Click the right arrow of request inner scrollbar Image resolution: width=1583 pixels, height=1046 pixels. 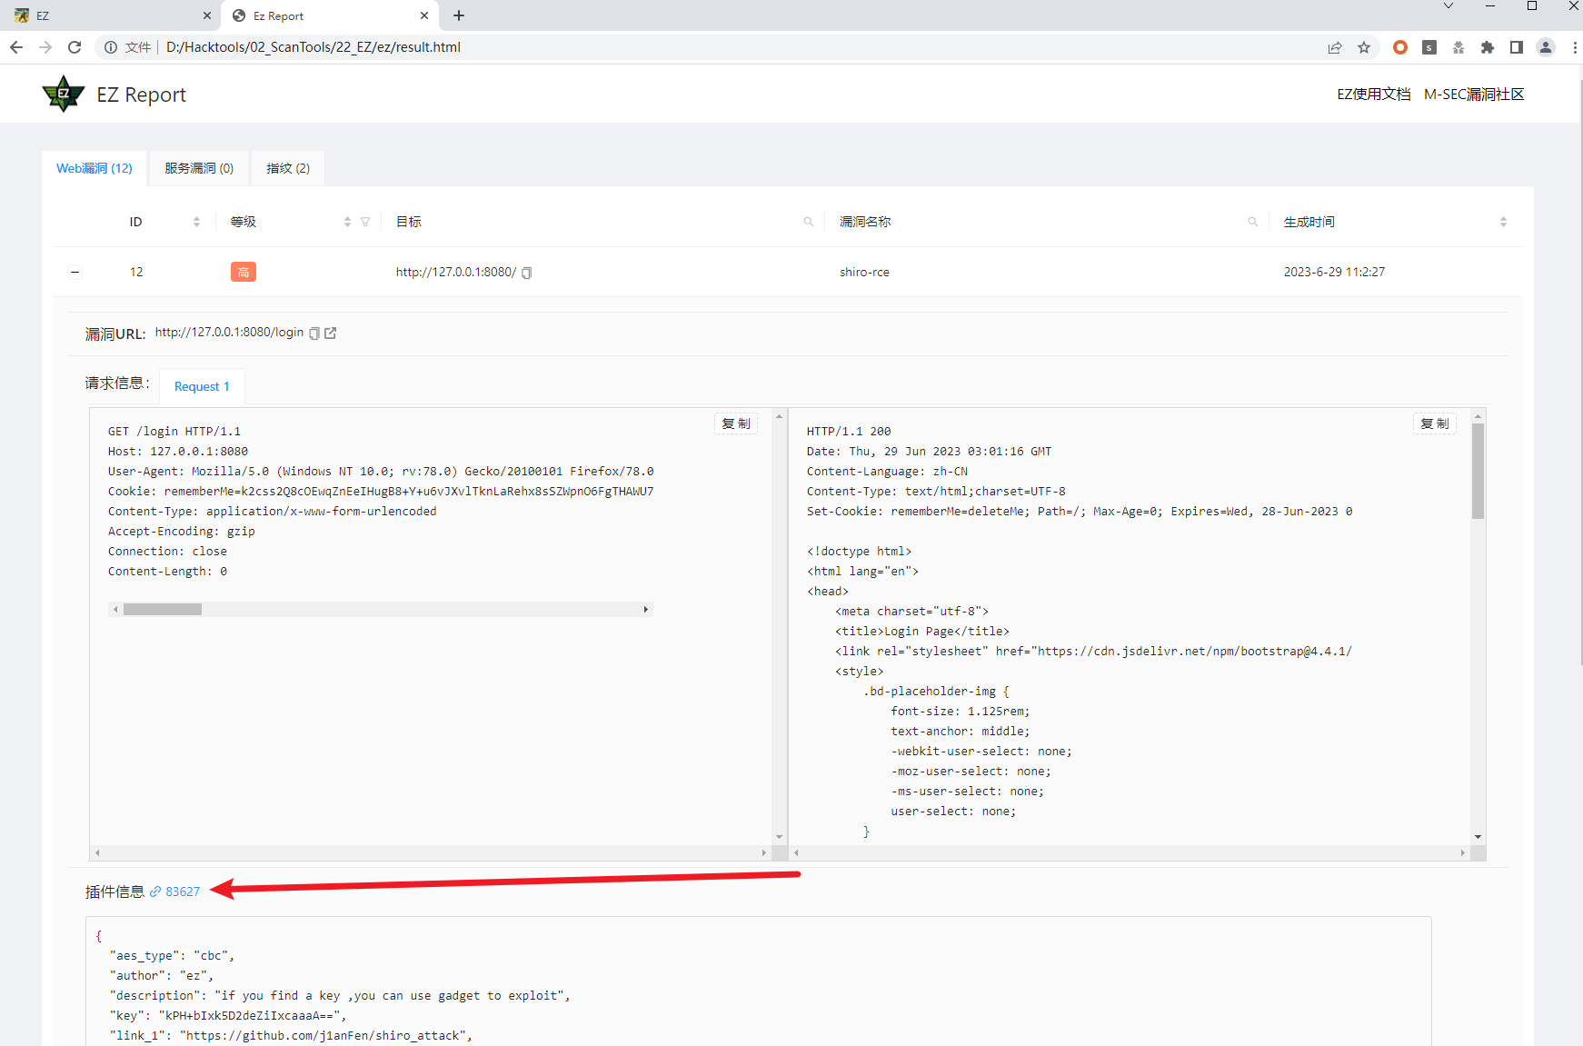645,610
